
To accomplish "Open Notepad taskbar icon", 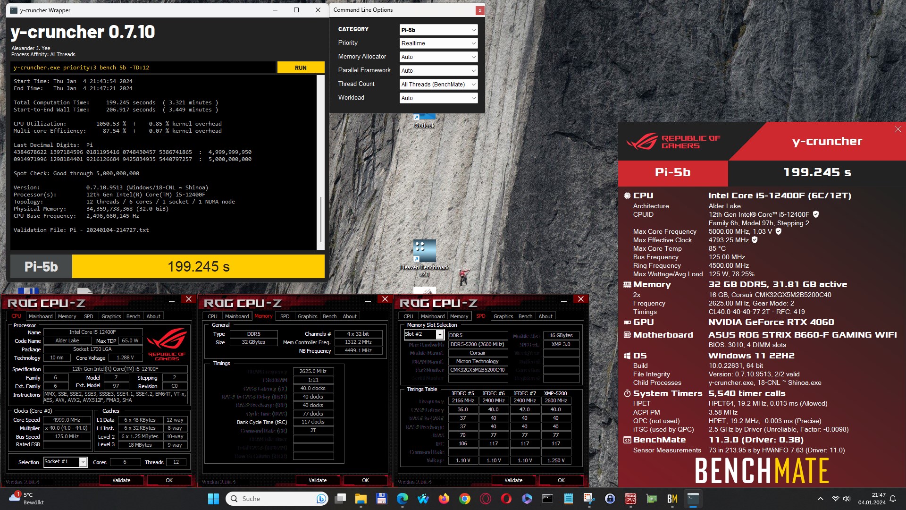I will click(x=569, y=499).
